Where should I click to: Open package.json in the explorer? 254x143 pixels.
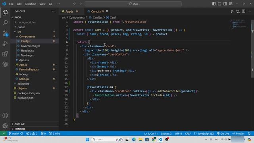coord(25,98)
